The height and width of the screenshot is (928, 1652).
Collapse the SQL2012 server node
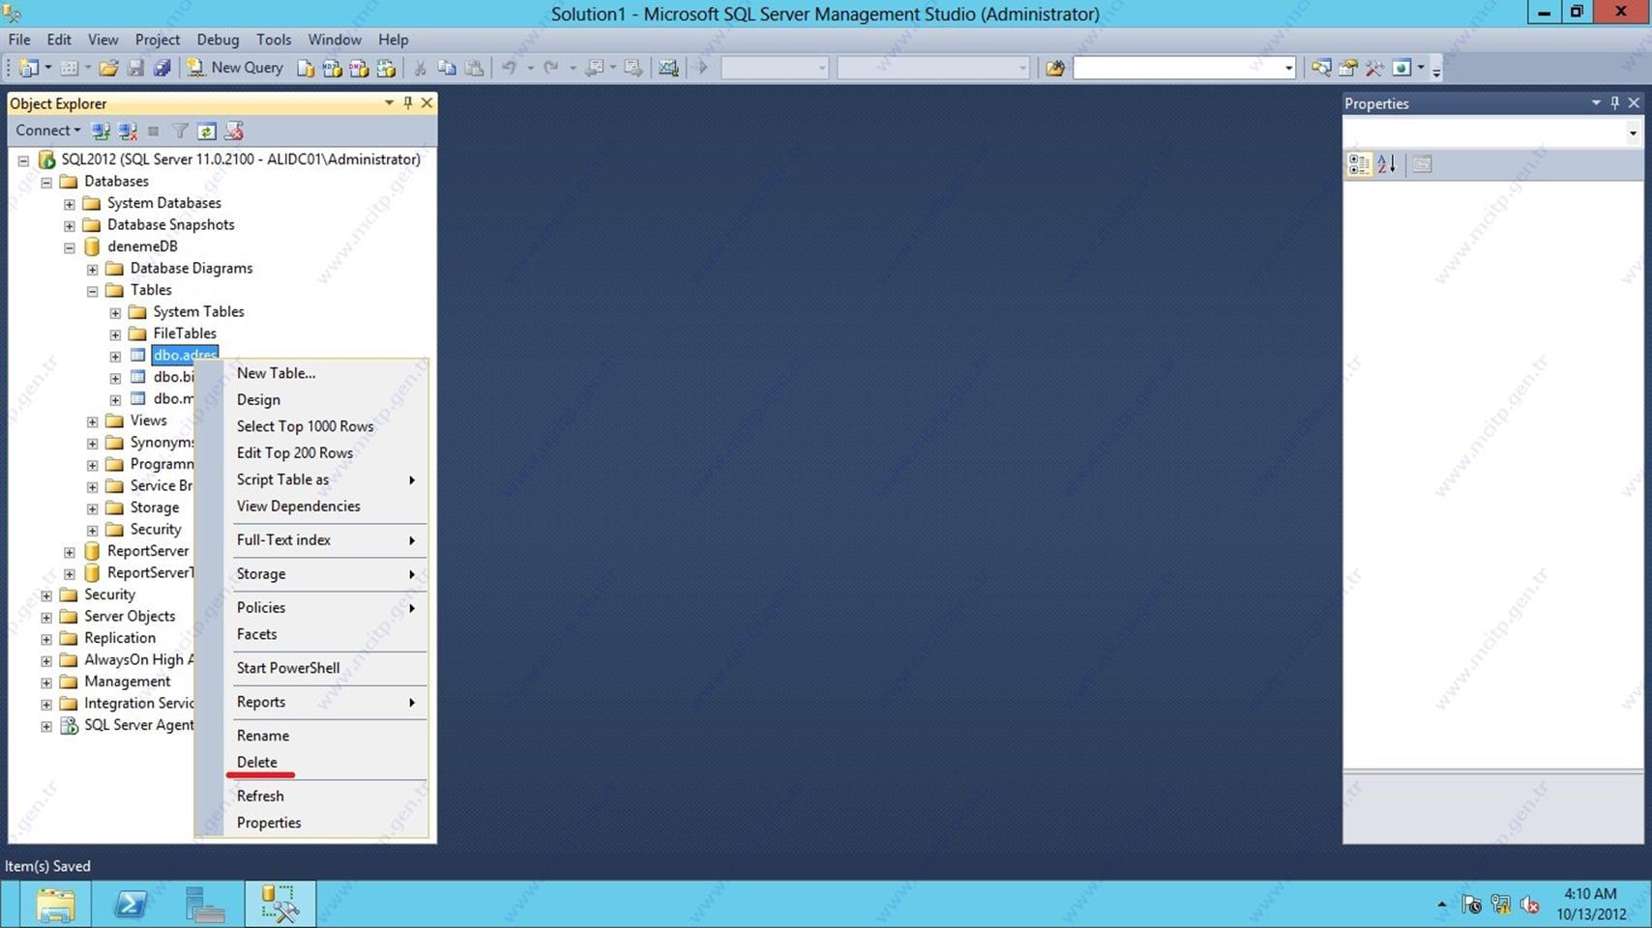pyautogui.click(x=23, y=160)
